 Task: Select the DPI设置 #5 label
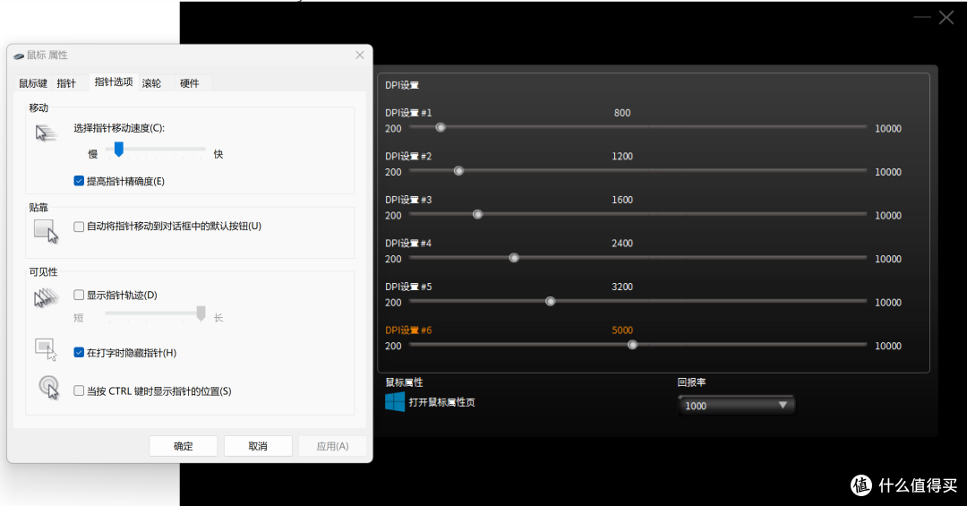[408, 287]
